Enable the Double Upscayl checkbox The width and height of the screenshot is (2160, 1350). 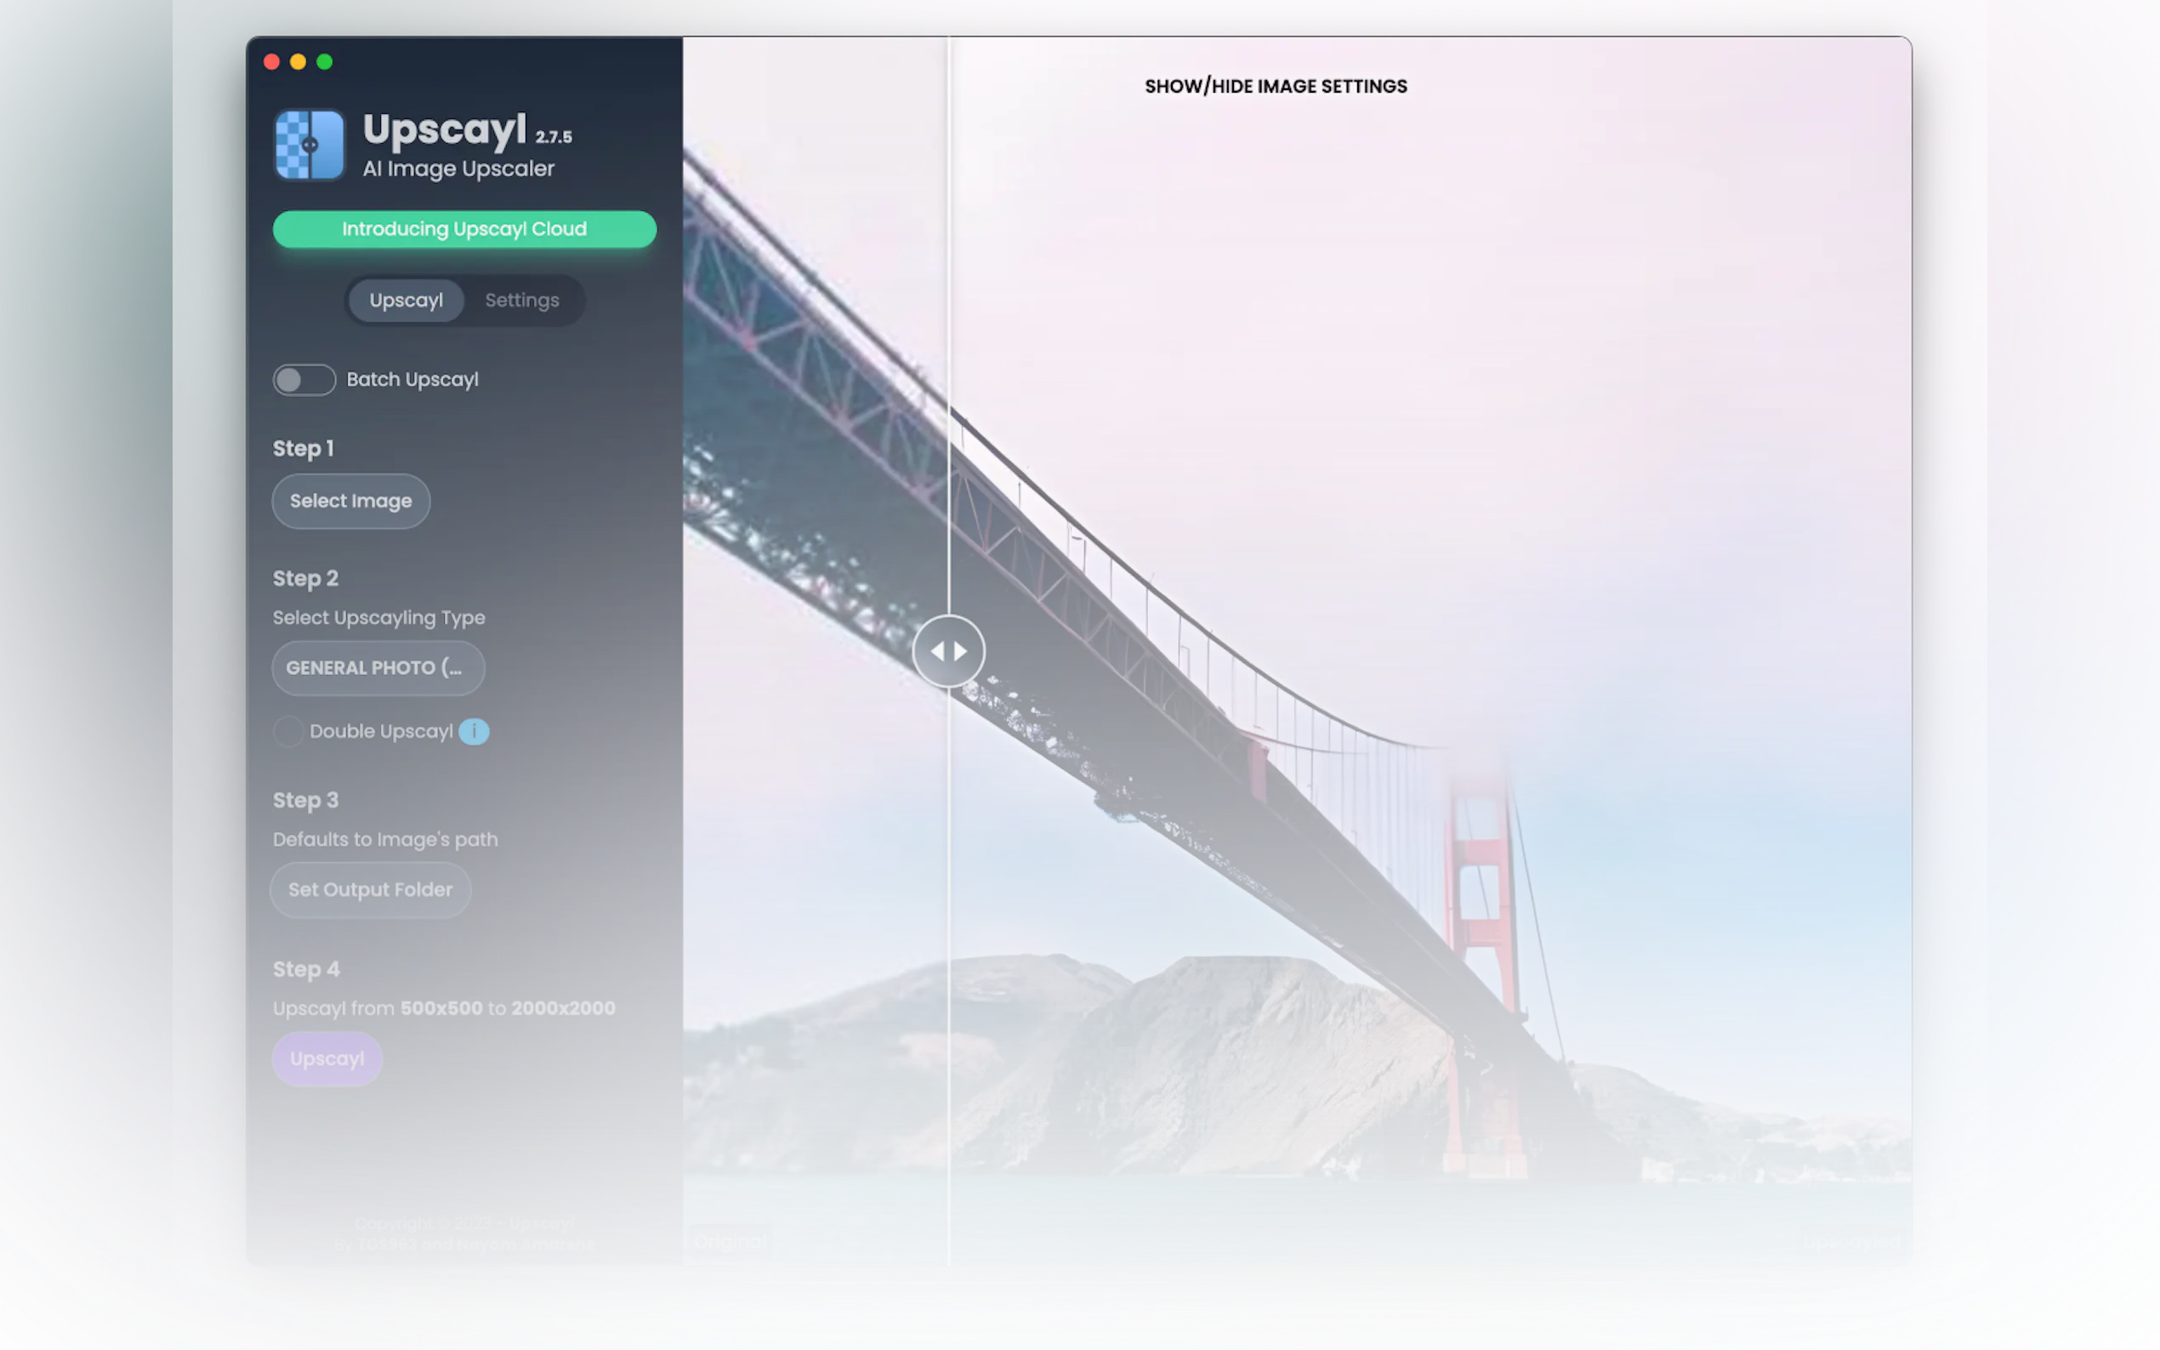[287, 731]
